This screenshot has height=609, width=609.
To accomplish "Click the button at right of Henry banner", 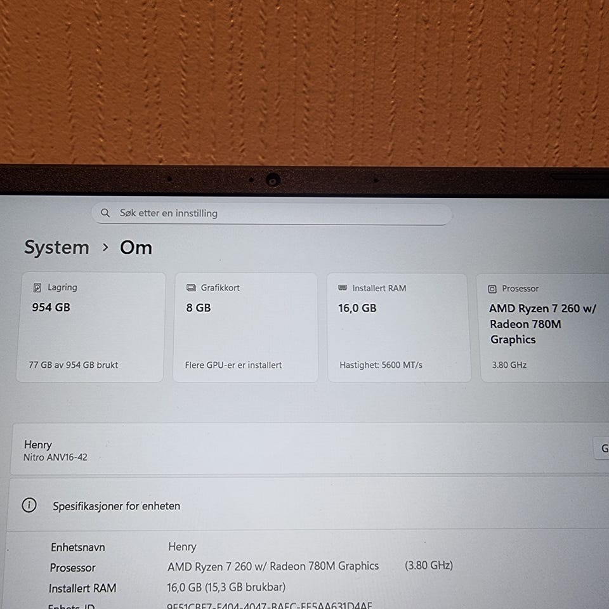I will [601, 449].
